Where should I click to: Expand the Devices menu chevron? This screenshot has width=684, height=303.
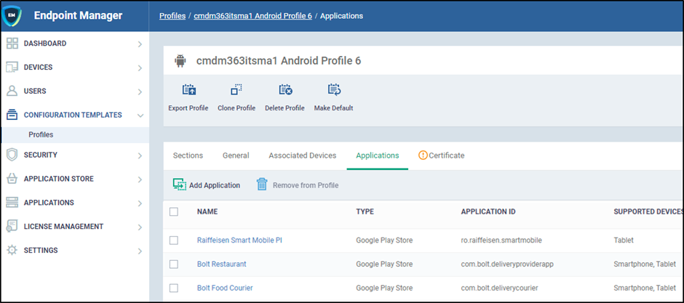pyautogui.click(x=140, y=68)
